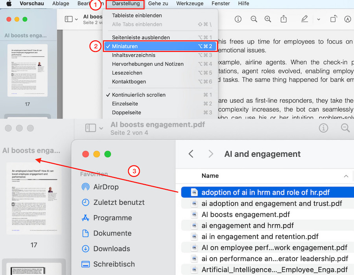Viewport: 354px width, 275px height.
Task: Select Einzelseite display mode
Action: tap(160, 104)
